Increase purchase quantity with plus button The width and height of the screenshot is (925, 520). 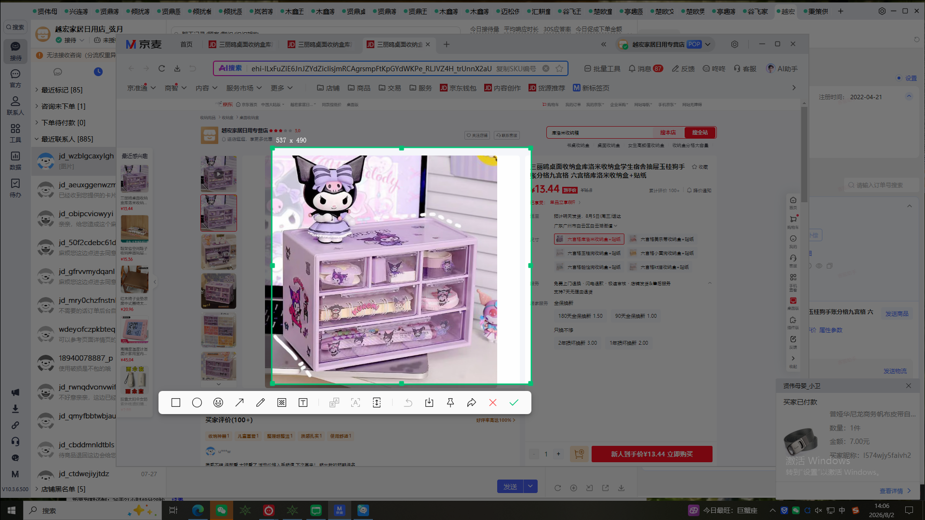tap(558, 454)
